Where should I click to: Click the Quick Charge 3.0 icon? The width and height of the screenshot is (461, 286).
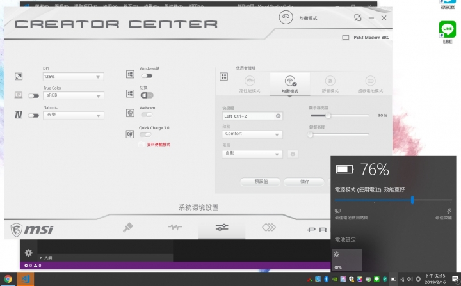(x=130, y=134)
